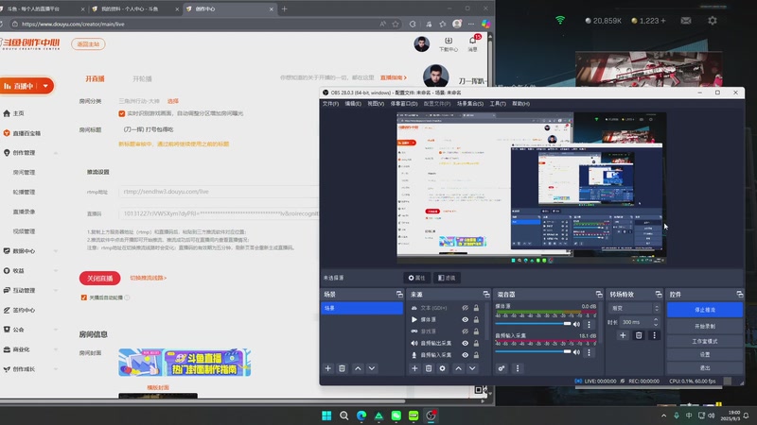Add a new scene transition with the plus
This screenshot has width=757, height=425.
623,335
